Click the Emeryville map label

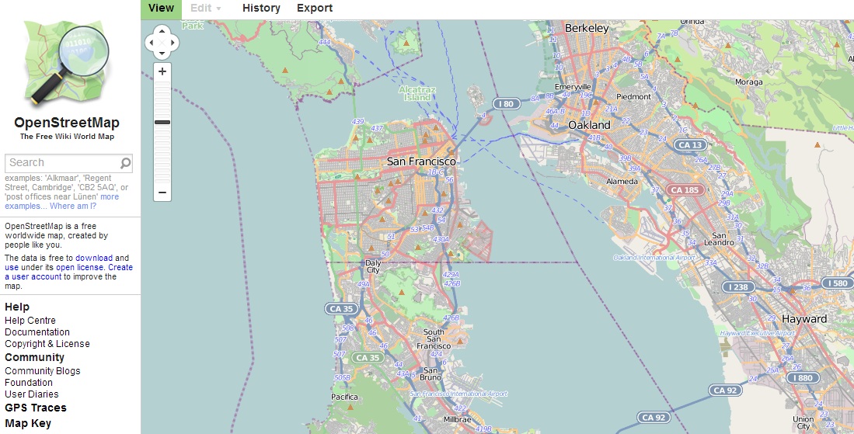point(573,86)
